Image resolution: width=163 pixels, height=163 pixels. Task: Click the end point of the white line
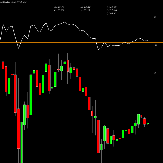tap(148, 41)
